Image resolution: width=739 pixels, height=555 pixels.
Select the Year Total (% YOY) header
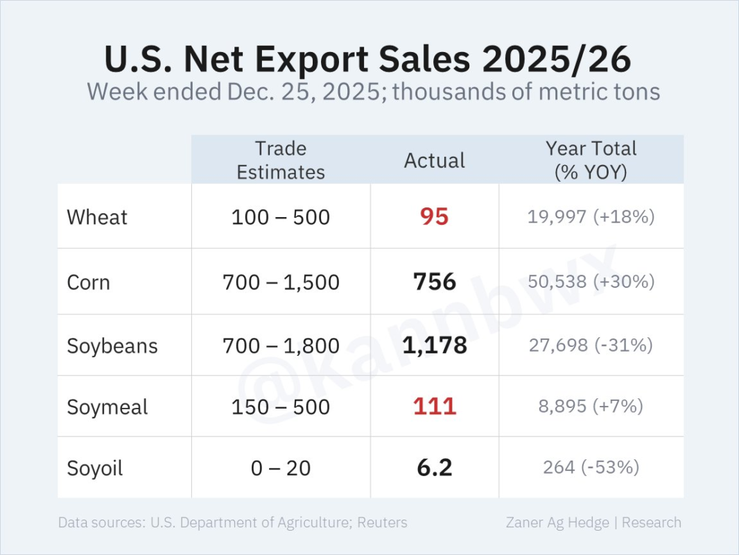pyautogui.click(x=591, y=160)
